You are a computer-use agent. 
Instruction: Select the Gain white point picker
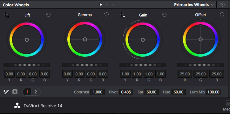coord(122,15)
